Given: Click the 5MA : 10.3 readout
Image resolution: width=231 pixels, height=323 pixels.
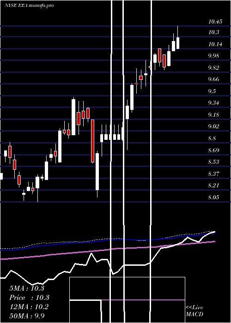Looking at the screenshot, I should tap(27, 288).
